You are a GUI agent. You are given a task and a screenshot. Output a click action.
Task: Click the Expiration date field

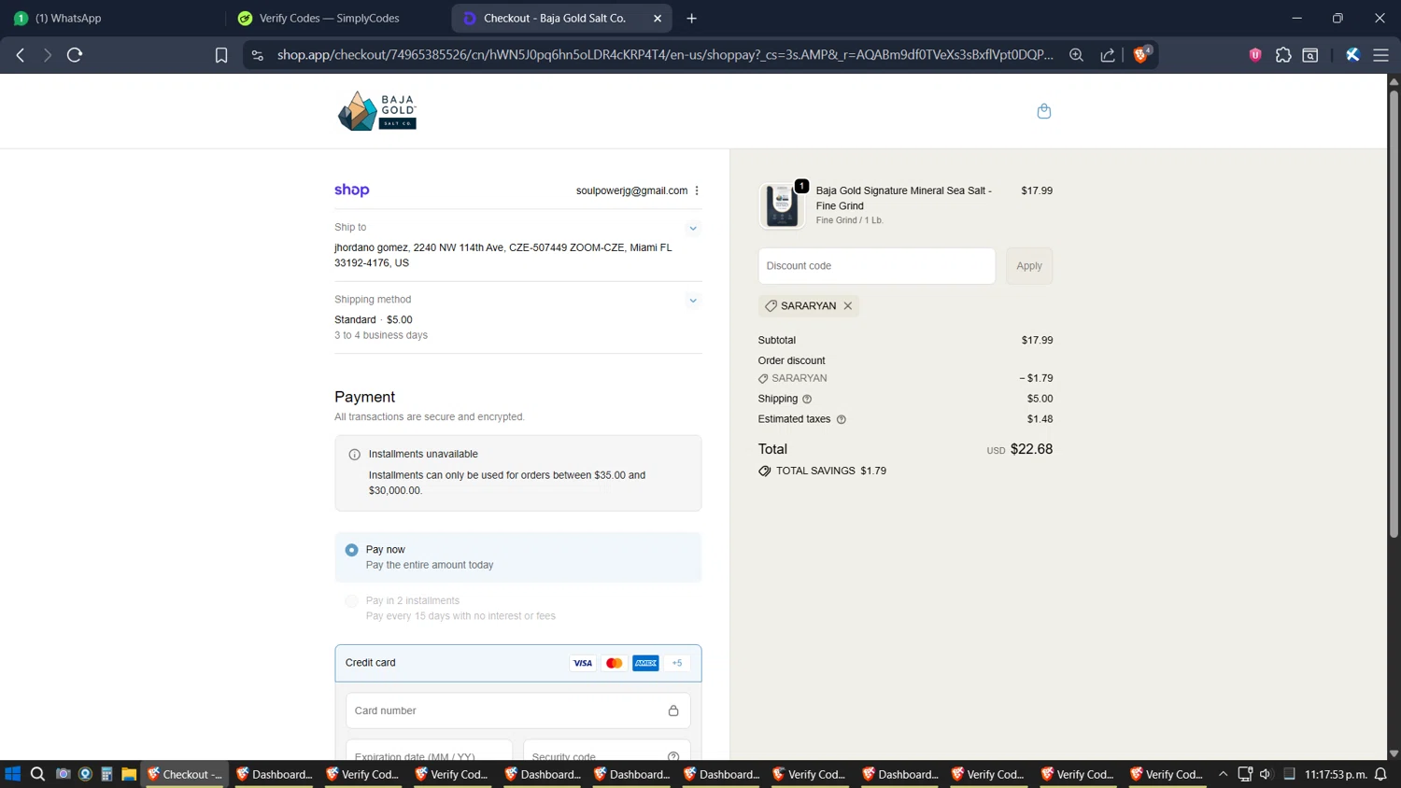[x=429, y=751]
